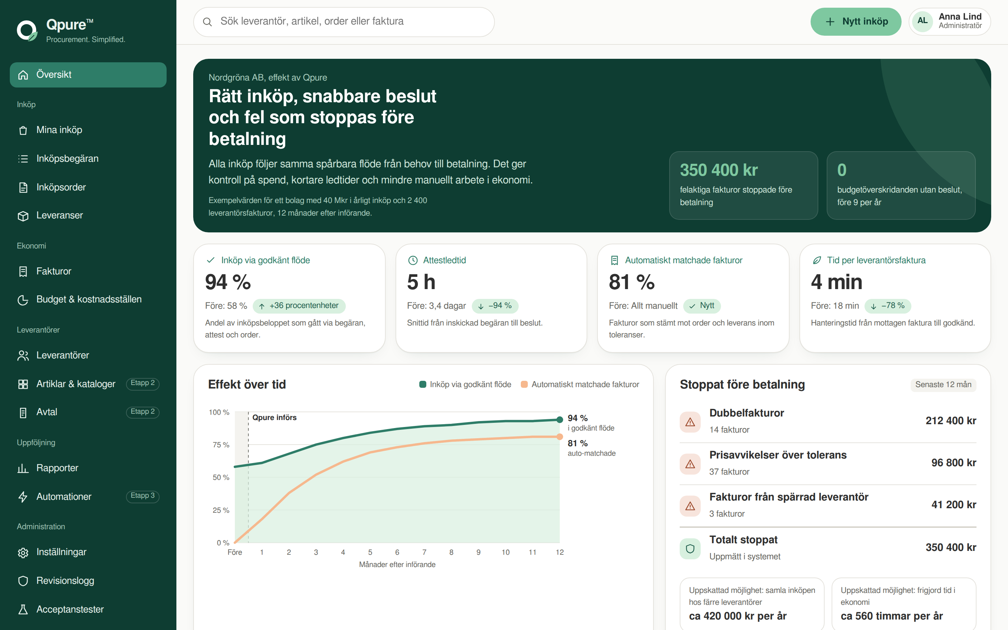The width and height of the screenshot is (1008, 630).
Task: Click the 94 % endpoint on the green chart line
Action: pyautogui.click(x=559, y=420)
